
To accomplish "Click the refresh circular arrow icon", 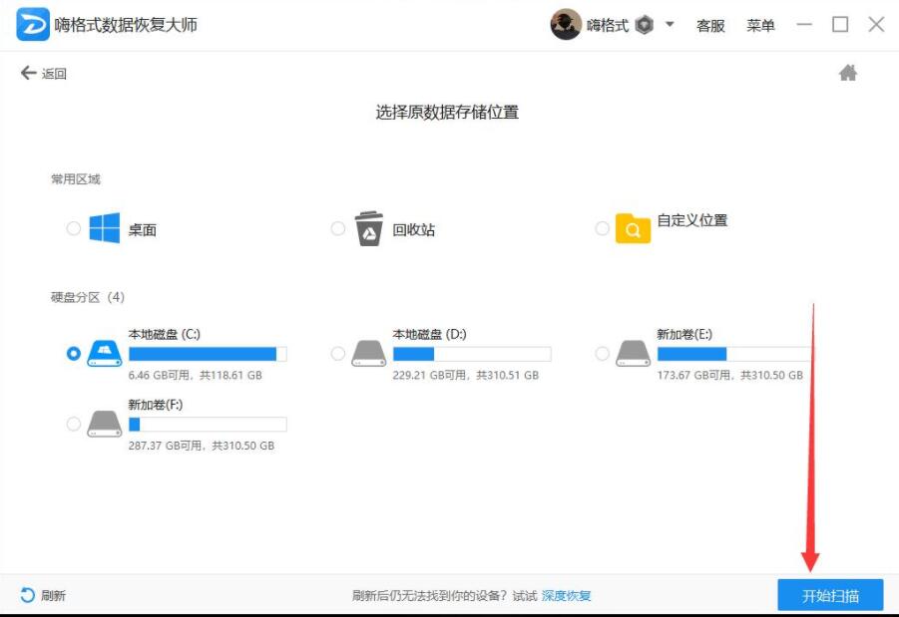I will pyautogui.click(x=27, y=595).
